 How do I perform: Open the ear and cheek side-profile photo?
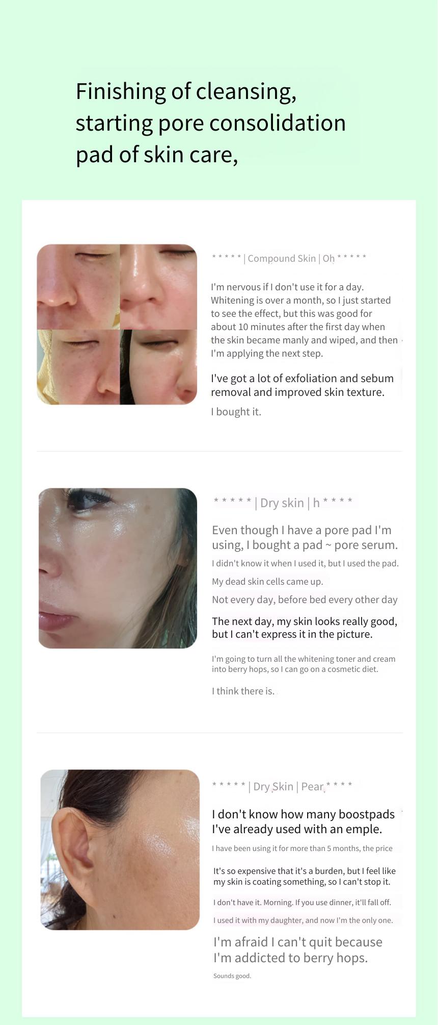click(x=120, y=849)
